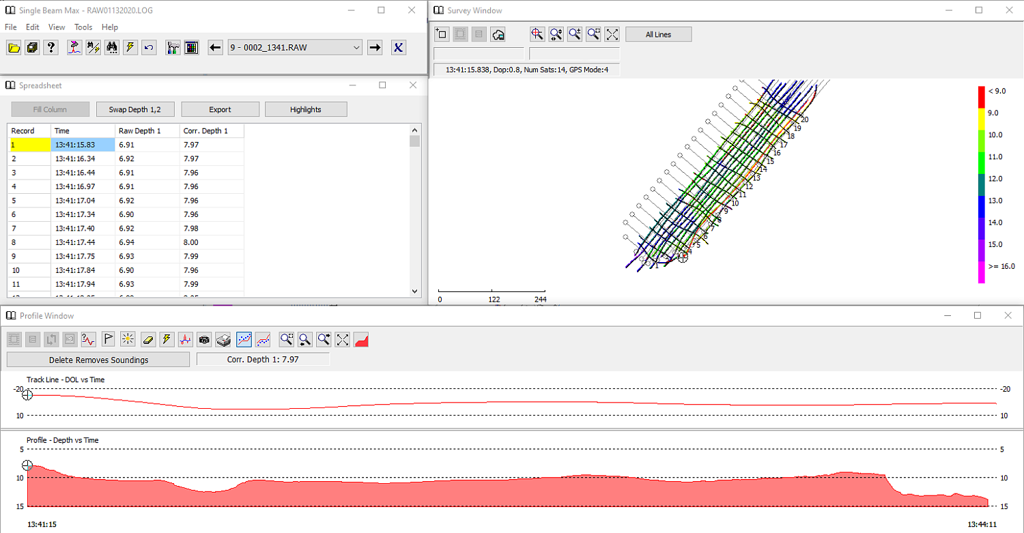The image size is (1024, 533).
Task: Expand the 9 - 0002_1341.RAW file dropdown
Action: 356,47
